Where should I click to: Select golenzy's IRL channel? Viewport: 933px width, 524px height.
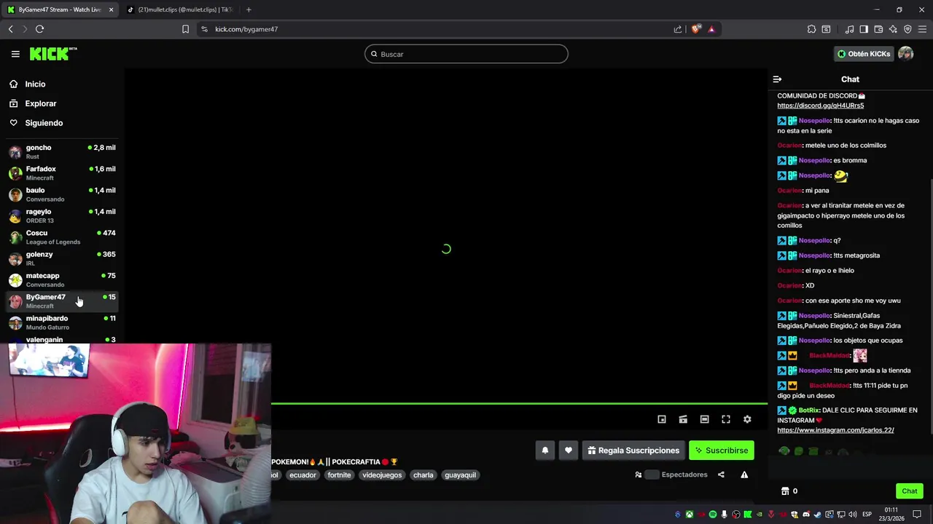[x=62, y=258]
